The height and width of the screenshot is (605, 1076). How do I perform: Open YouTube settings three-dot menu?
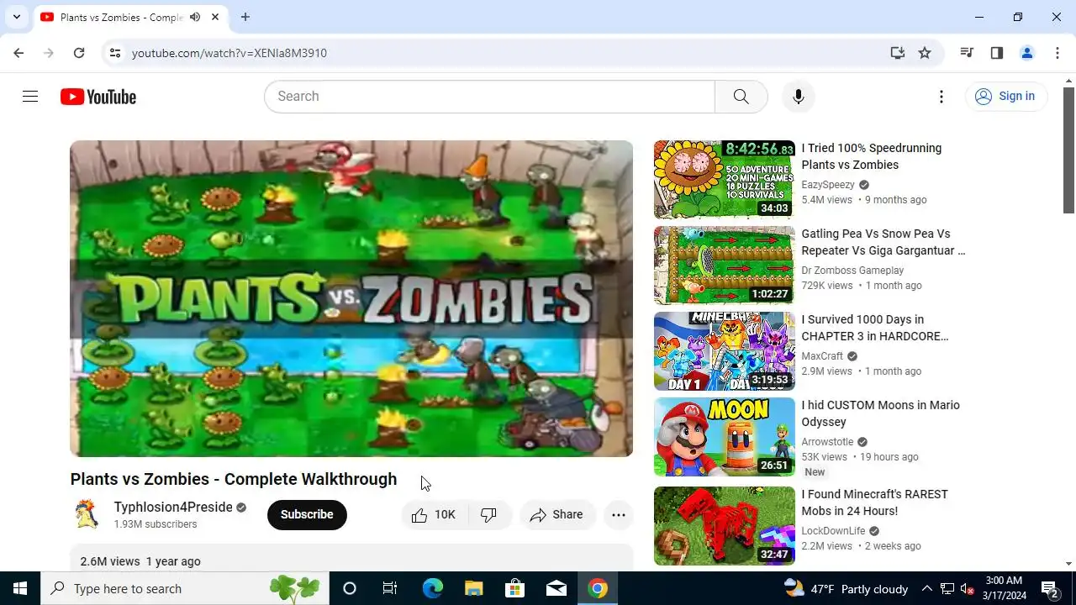pyautogui.click(x=941, y=97)
